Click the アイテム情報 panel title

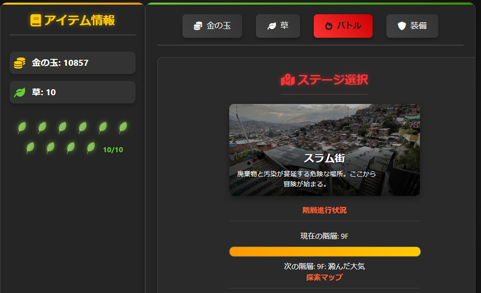click(73, 21)
